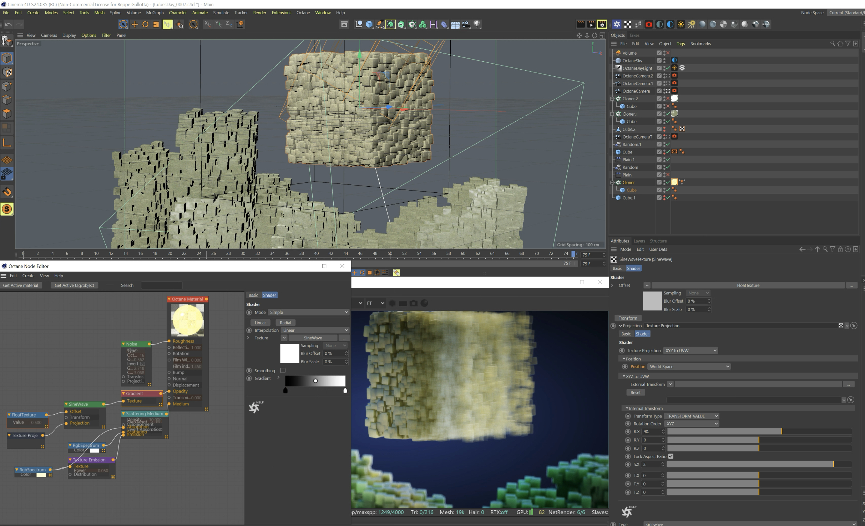The height and width of the screenshot is (526, 865).
Task: Open the Octane Live Viewer icon
Action: click(617, 24)
